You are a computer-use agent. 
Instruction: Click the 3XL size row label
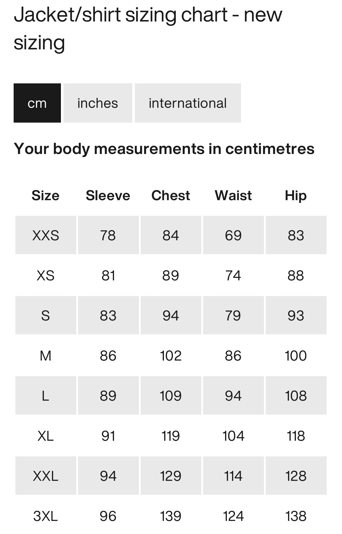click(46, 516)
